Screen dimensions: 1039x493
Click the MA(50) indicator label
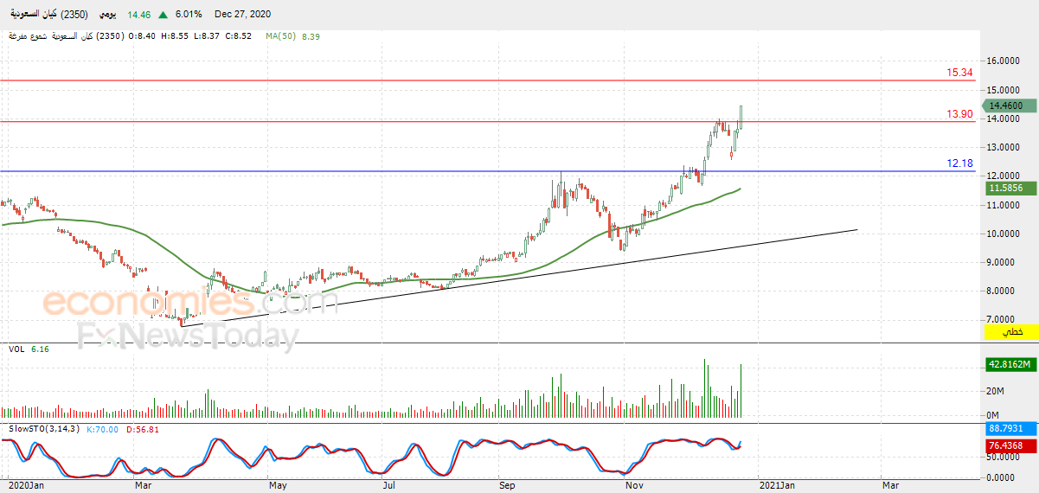coord(281,36)
